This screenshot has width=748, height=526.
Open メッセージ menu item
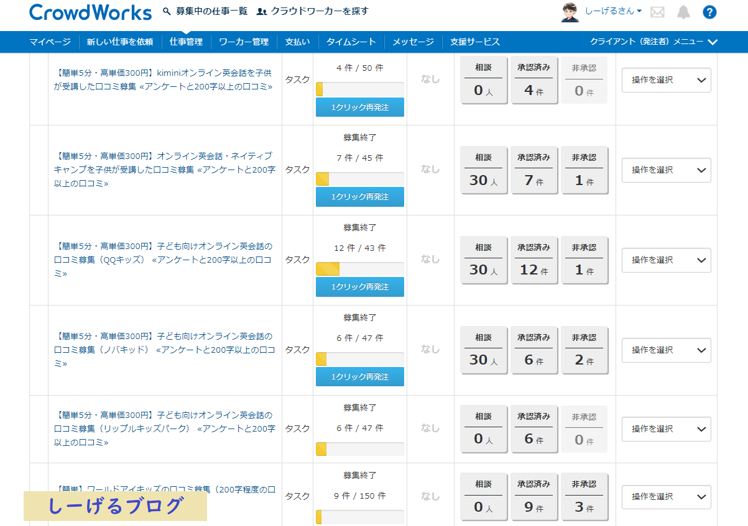pyautogui.click(x=413, y=42)
